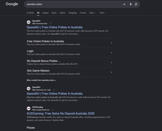Click More results from speedau.store
162x131 pixels.
click(41, 80)
